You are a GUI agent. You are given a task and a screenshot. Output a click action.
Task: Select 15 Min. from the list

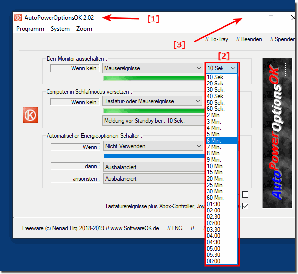(222, 172)
